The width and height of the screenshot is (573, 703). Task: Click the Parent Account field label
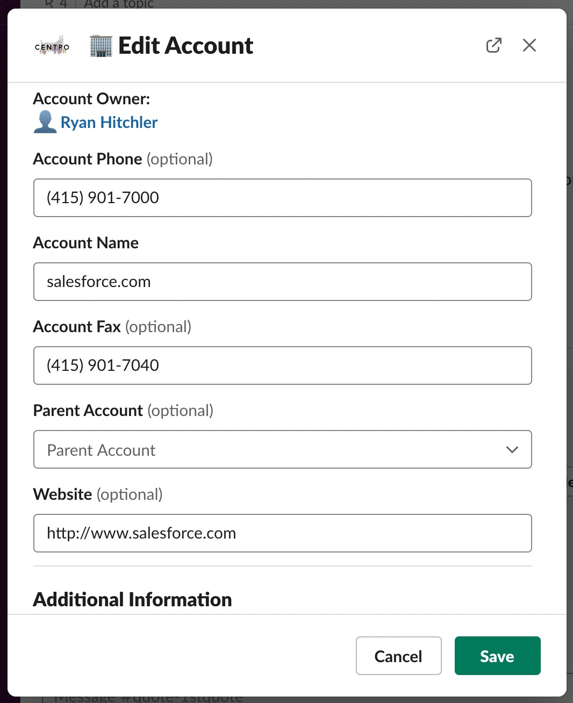pyautogui.click(x=88, y=411)
